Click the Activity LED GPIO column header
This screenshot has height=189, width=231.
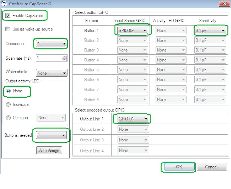click(169, 21)
